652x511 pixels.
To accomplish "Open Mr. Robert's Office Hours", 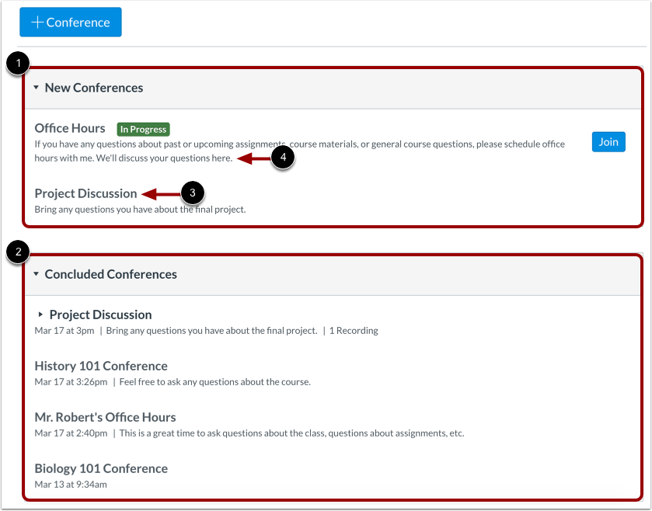I will point(105,416).
